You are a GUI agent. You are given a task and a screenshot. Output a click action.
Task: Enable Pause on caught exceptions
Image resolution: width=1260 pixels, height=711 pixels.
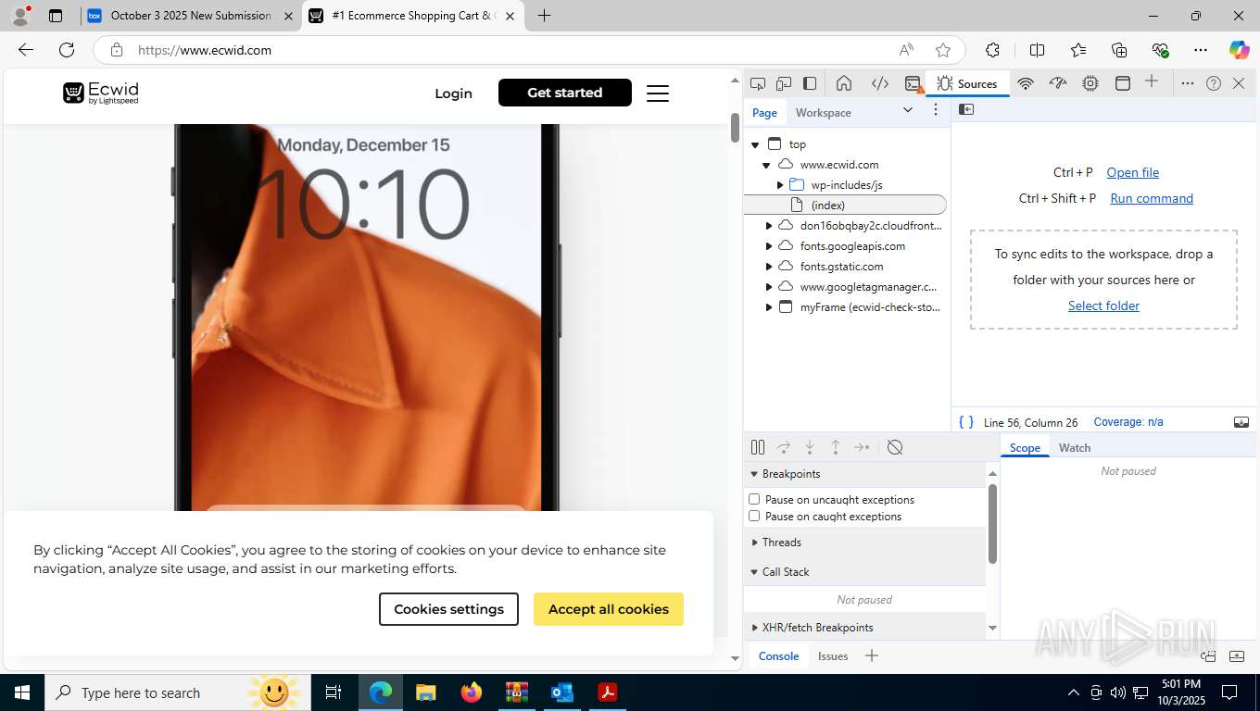pos(754,516)
